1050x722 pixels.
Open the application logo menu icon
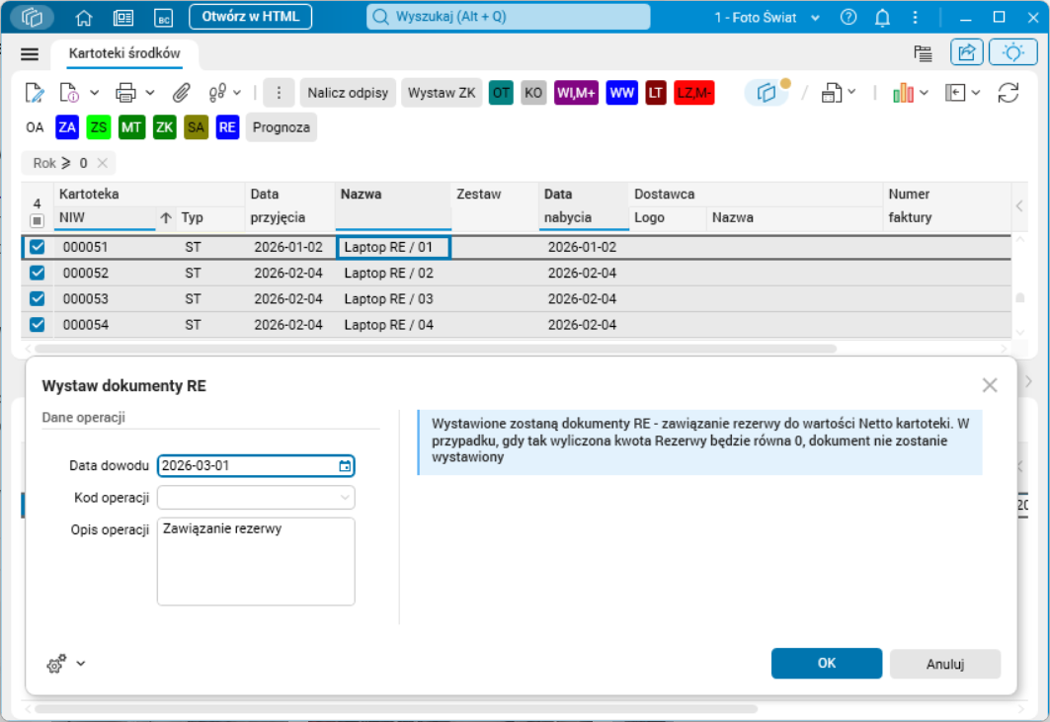click(x=32, y=18)
